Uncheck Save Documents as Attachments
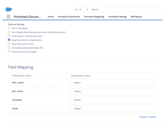 point(9,40)
